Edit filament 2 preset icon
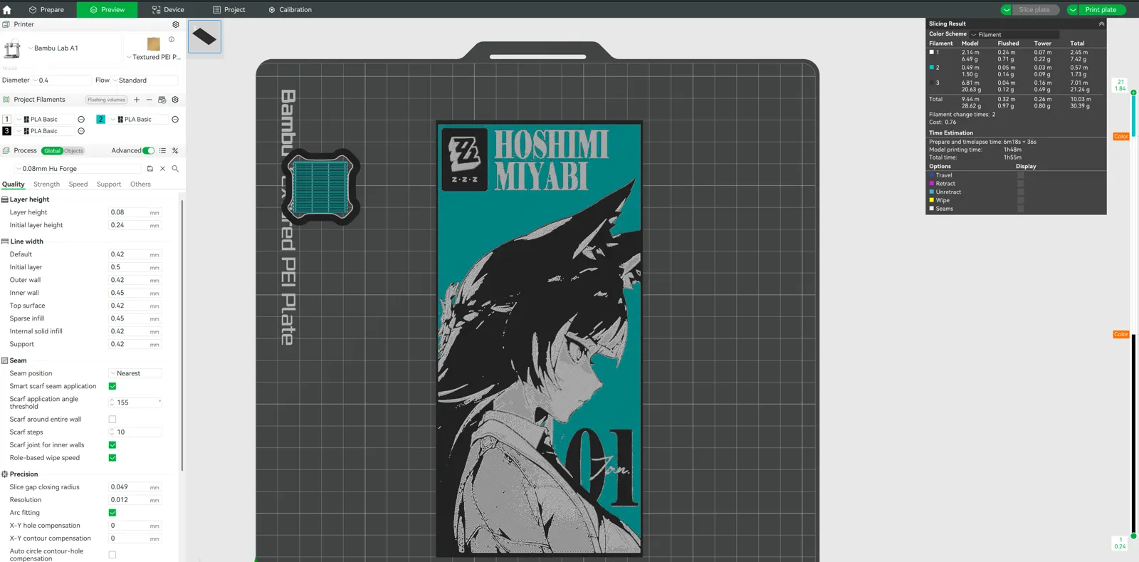The image size is (1139, 562). (x=175, y=120)
